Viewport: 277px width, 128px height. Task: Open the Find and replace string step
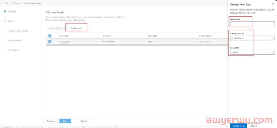[x=18, y=31]
